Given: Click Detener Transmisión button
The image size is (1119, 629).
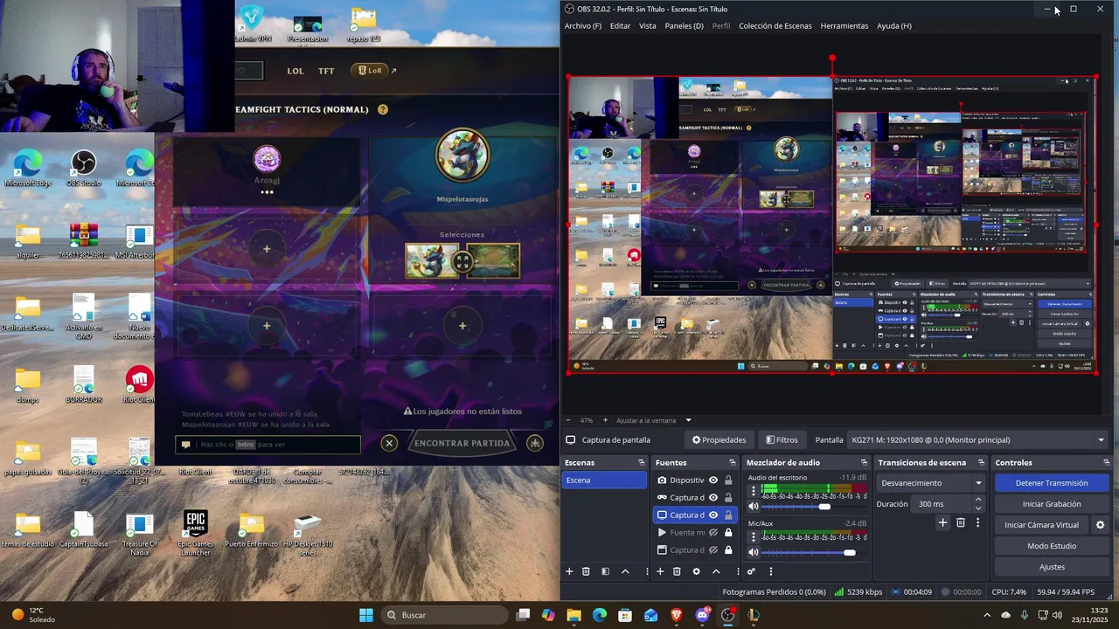Looking at the screenshot, I should tap(1052, 483).
